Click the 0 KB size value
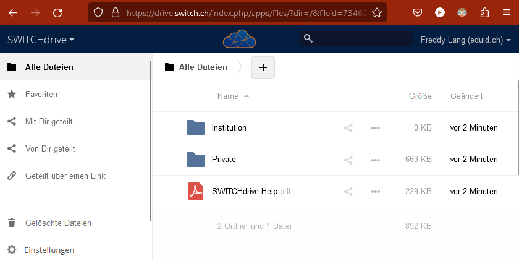 (x=423, y=127)
